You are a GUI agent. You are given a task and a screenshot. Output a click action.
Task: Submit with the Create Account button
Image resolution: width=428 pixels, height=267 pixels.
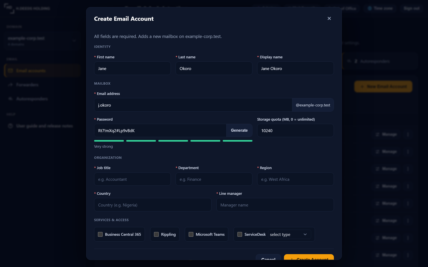pos(309,257)
